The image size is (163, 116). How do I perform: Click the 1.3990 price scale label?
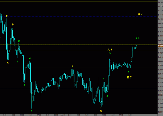160,65
